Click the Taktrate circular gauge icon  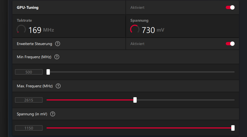tap(21, 30)
